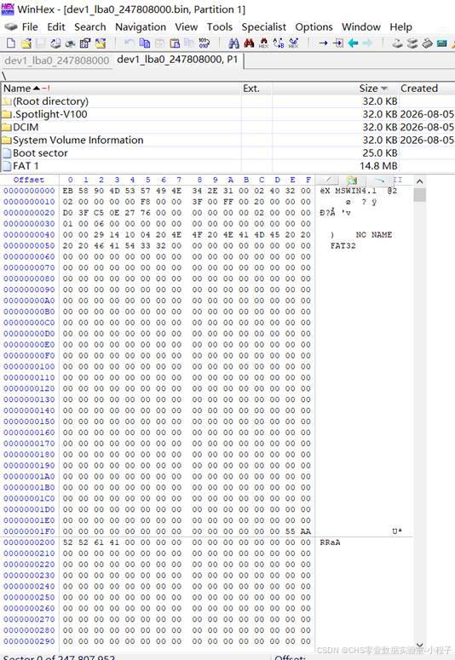
Task: Click the NO NAME text in ASCII column
Action: 374,235
